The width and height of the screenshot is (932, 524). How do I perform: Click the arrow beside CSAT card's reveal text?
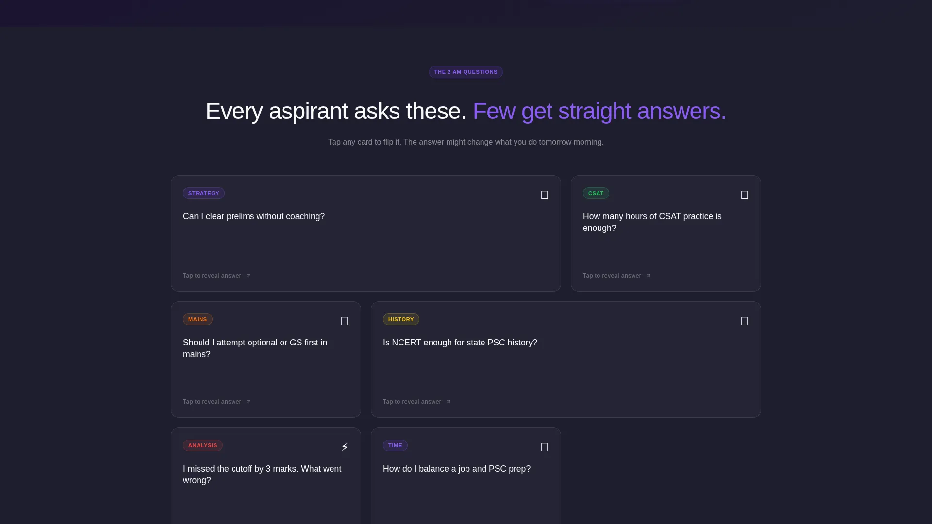pyautogui.click(x=649, y=276)
